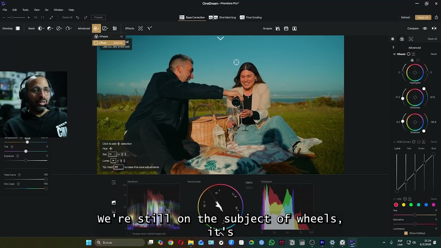Toggle the Show hotkeys checkbox
This screenshot has width=441, height=248.
point(406,233)
